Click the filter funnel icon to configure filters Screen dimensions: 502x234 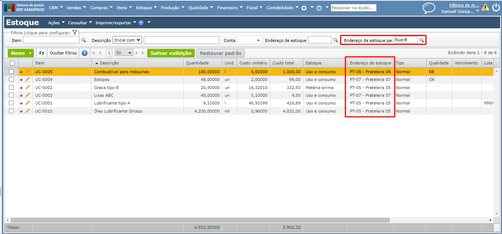point(74,33)
